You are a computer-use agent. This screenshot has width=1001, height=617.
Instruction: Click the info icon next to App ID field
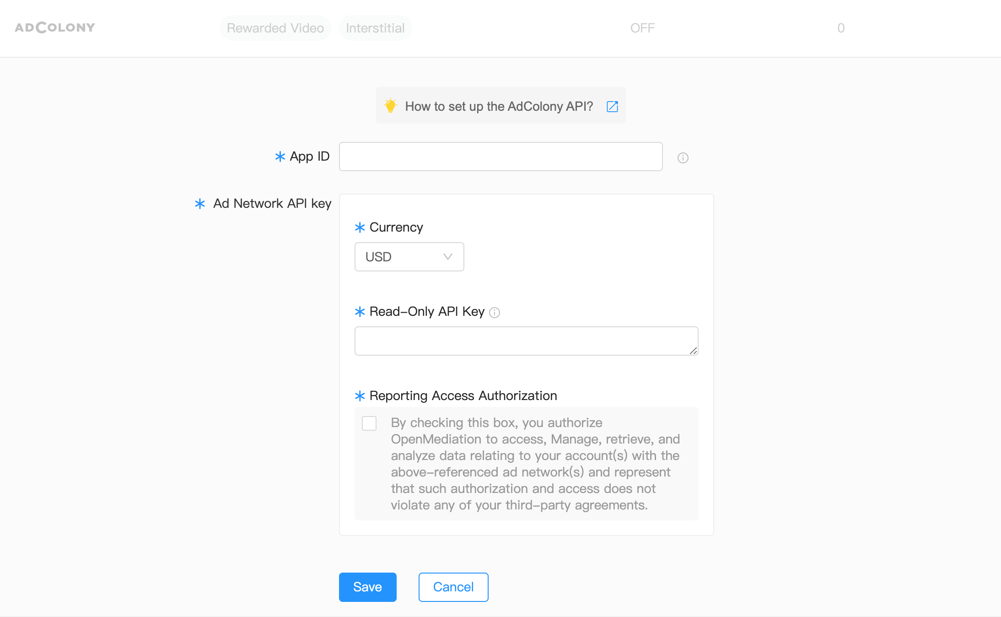(x=682, y=157)
